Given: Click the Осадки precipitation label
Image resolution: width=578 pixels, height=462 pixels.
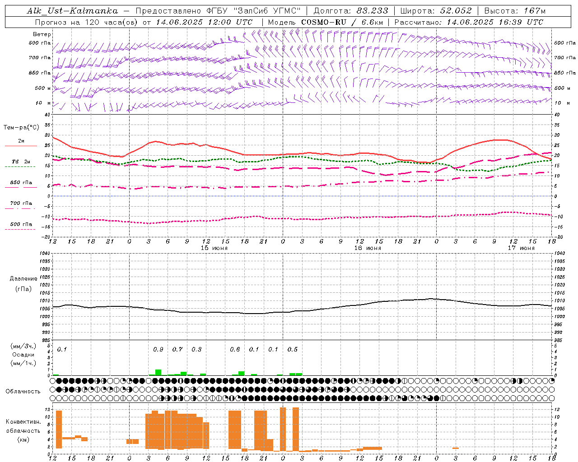Looking at the screenshot, I should click(23, 355).
